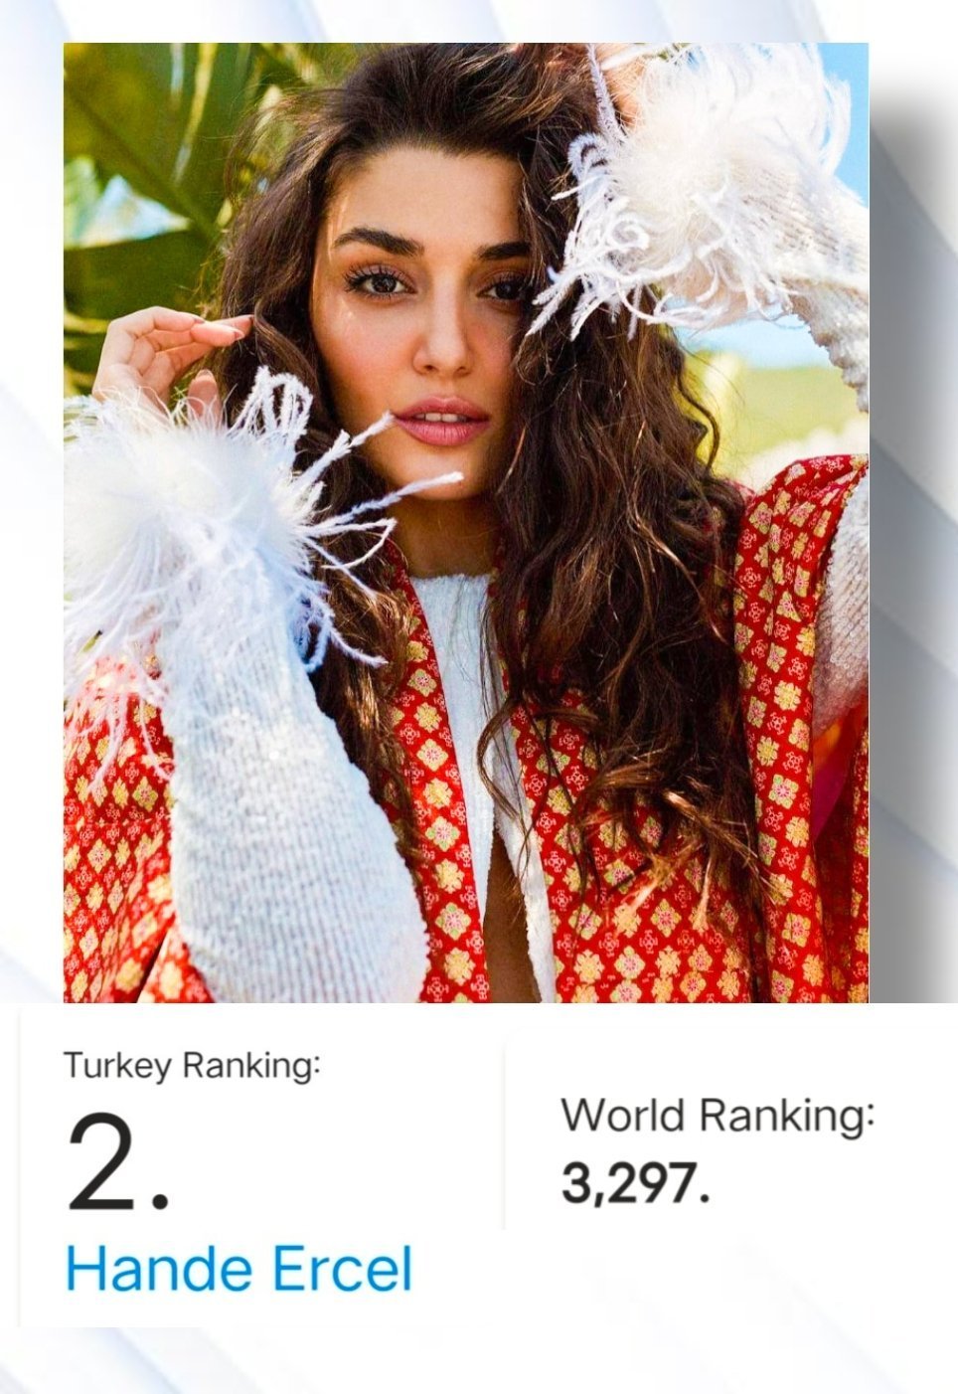Click the Turkey rank number 2
This screenshot has width=958, height=1394.
click(x=117, y=1163)
